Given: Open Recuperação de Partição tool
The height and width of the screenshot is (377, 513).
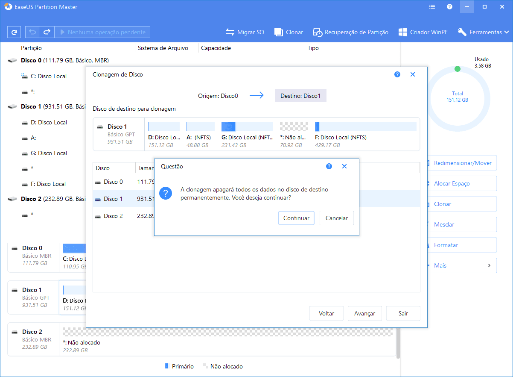Looking at the screenshot, I should coord(350,32).
